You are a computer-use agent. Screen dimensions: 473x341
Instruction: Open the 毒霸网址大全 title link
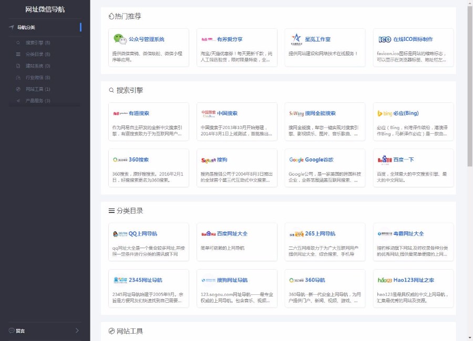click(409, 234)
